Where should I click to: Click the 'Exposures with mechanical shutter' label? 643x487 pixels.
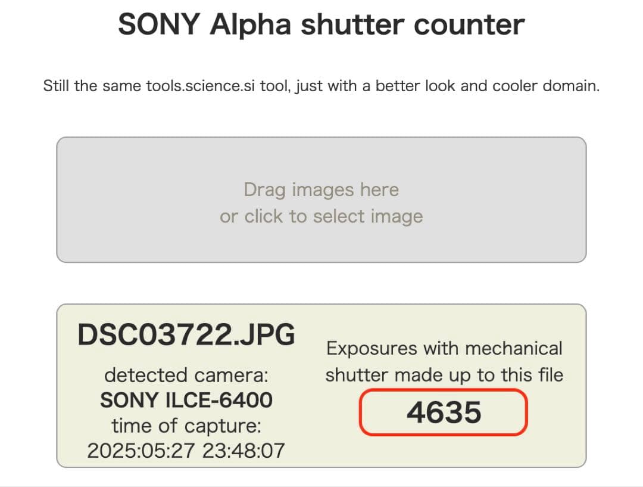[x=444, y=361]
